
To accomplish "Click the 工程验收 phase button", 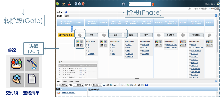I will tap(196, 35).
